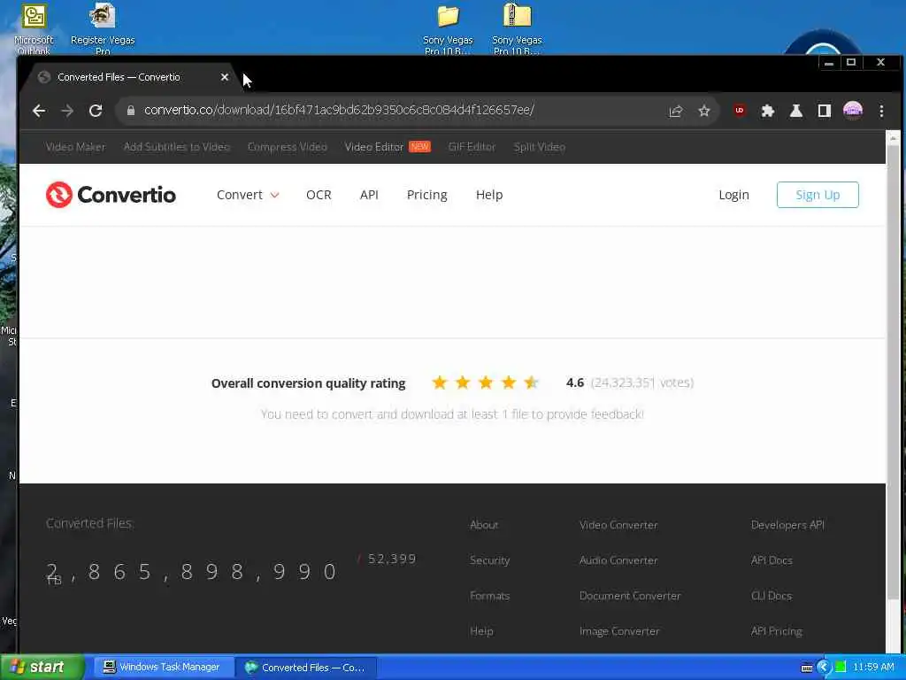The width and height of the screenshot is (906, 680).
Task: Click the first rating star
Action: click(439, 382)
